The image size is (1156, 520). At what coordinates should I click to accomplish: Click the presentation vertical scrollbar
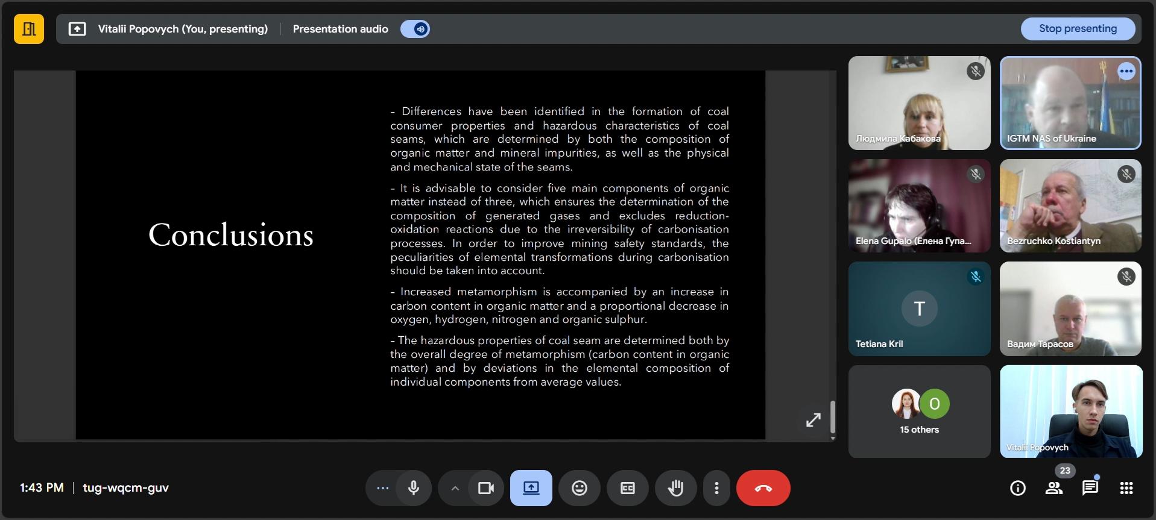[x=833, y=417]
